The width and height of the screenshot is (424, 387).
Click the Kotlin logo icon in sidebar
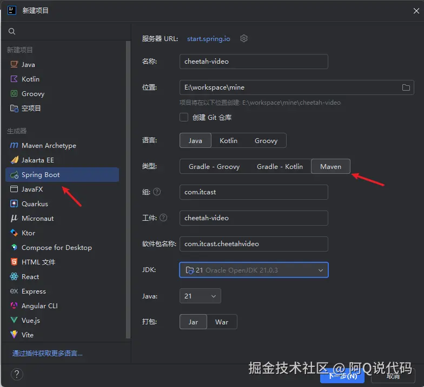click(14, 79)
